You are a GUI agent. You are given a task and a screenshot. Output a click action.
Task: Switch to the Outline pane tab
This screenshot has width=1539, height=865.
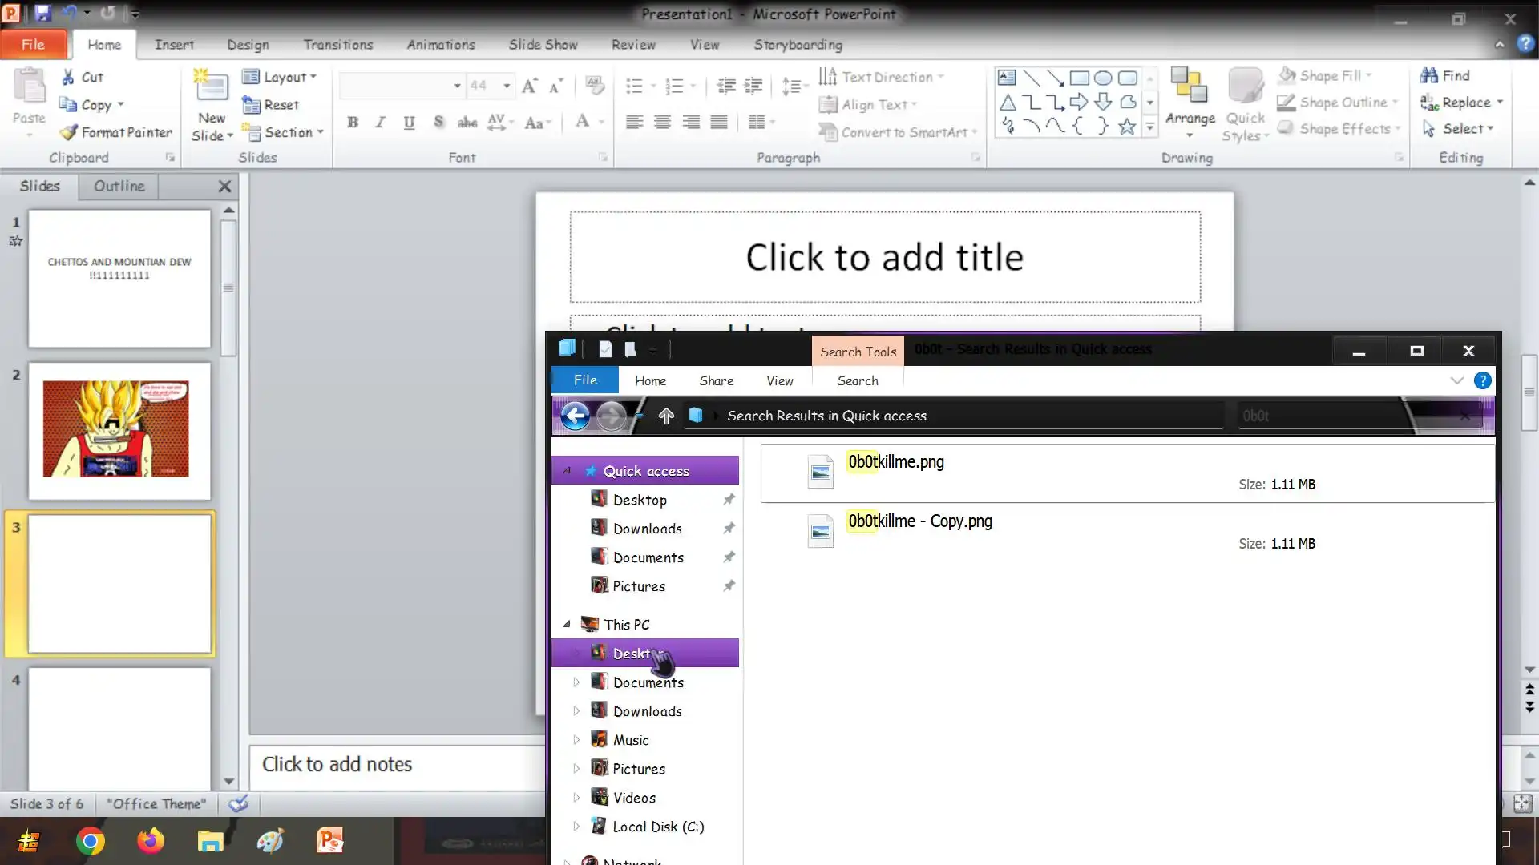pyautogui.click(x=119, y=186)
